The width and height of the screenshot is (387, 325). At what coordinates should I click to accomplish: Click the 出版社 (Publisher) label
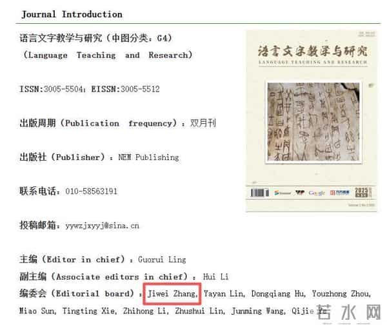[66, 157]
